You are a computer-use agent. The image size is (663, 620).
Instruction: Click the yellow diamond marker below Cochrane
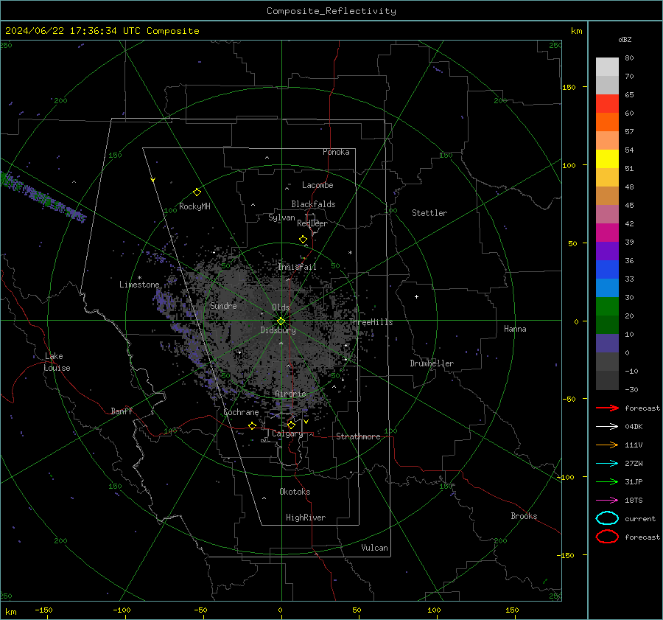pyautogui.click(x=252, y=425)
